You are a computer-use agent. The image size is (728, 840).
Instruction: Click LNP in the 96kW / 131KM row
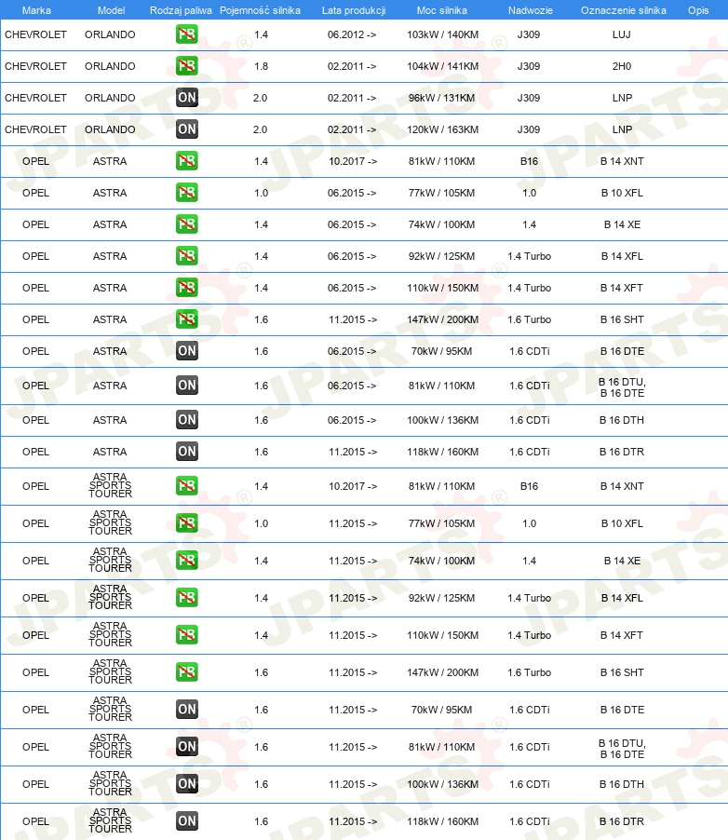click(622, 98)
